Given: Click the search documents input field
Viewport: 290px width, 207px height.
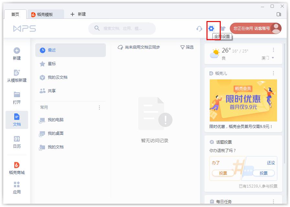Looking at the screenshot, I should [123, 29].
